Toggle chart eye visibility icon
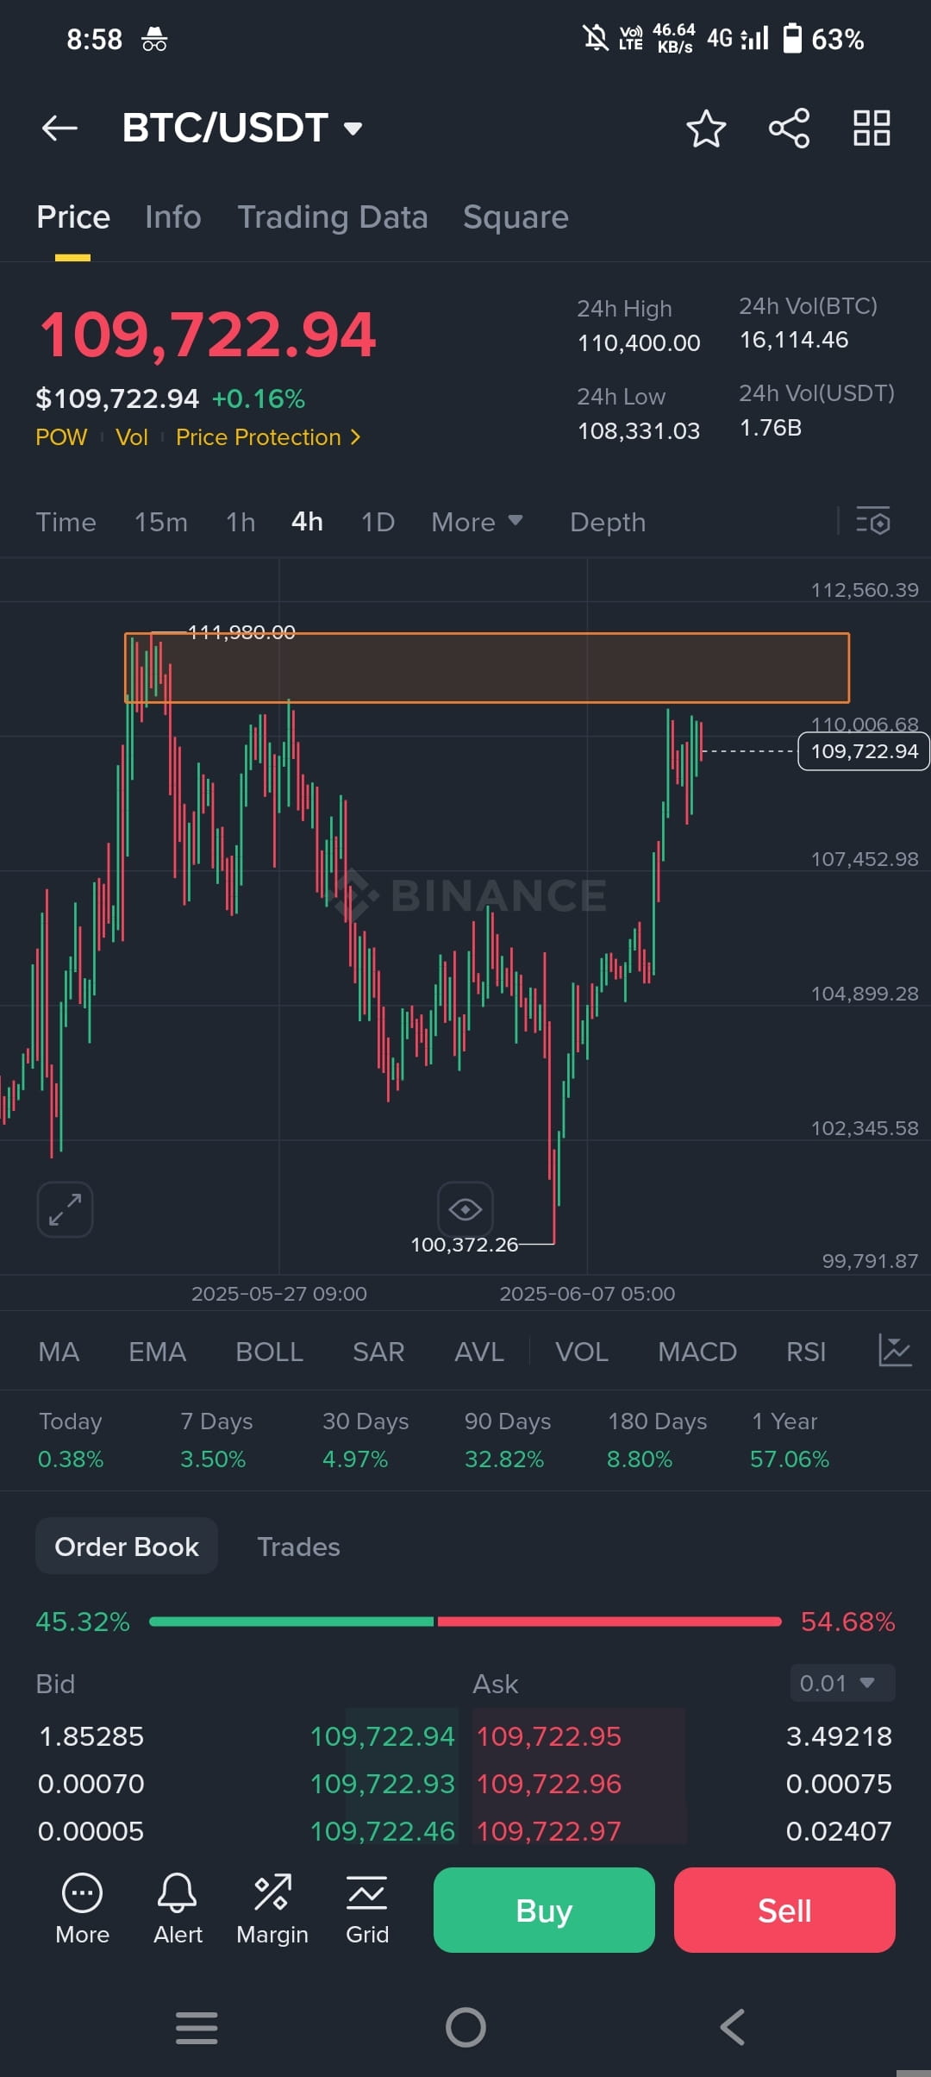The width and height of the screenshot is (931, 2077). [x=465, y=1209]
